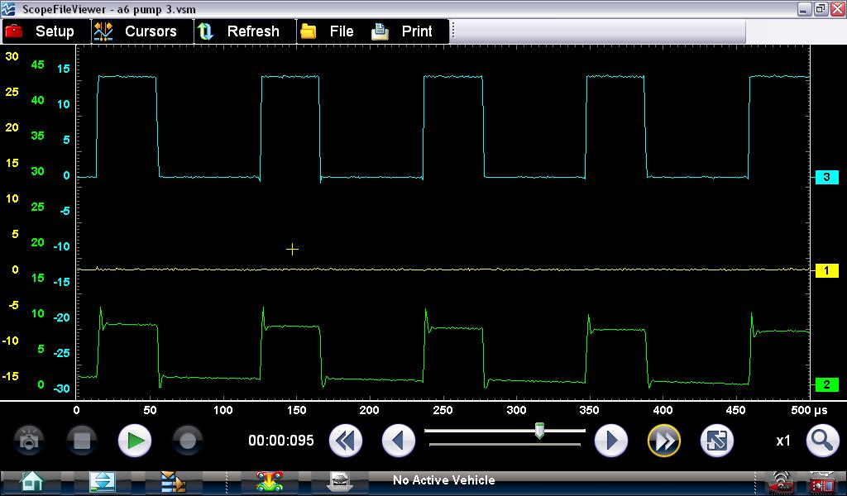Open the magnifying glass zoom tool
This screenshot has width=847, height=496.
821,441
